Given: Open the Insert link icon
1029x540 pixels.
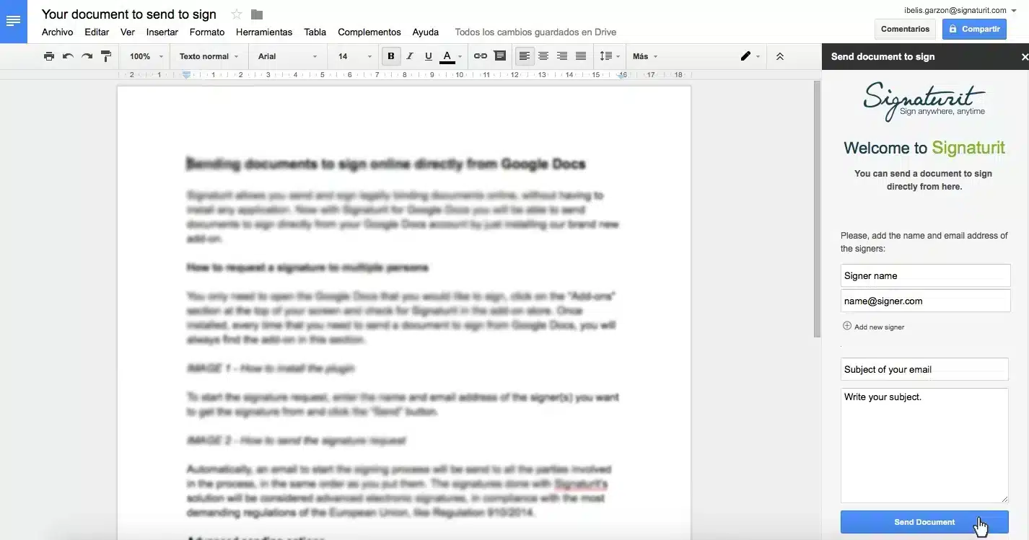Looking at the screenshot, I should point(481,56).
